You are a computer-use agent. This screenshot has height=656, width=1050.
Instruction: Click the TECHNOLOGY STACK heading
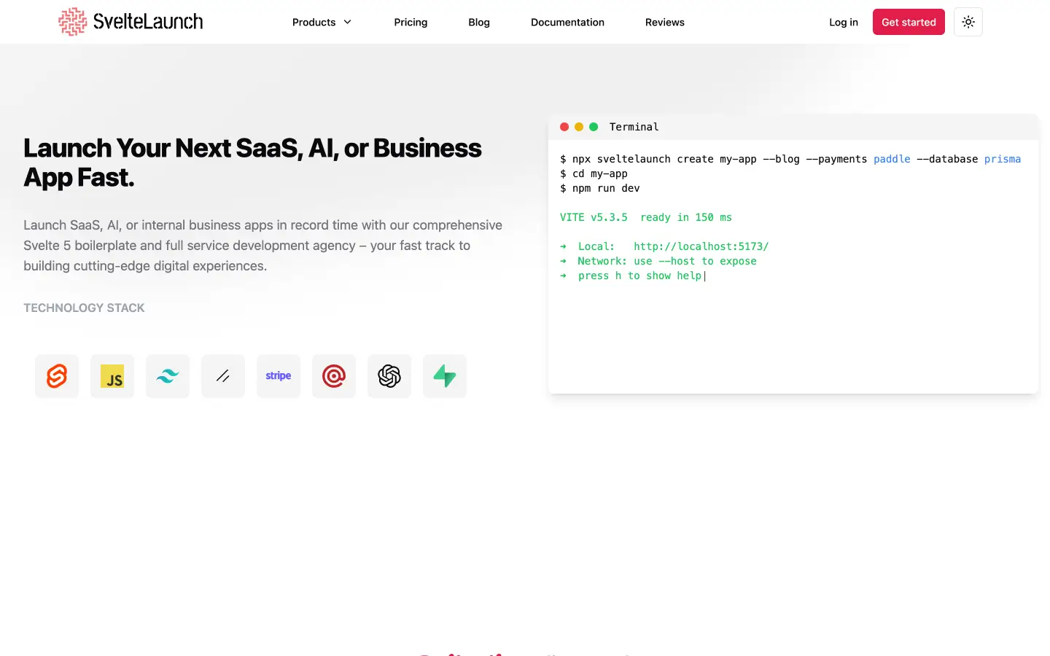[x=84, y=308]
